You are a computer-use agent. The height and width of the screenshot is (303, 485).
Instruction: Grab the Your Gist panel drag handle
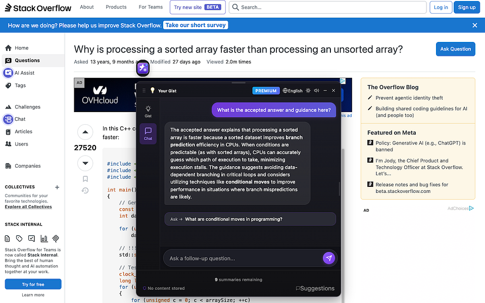click(144, 90)
